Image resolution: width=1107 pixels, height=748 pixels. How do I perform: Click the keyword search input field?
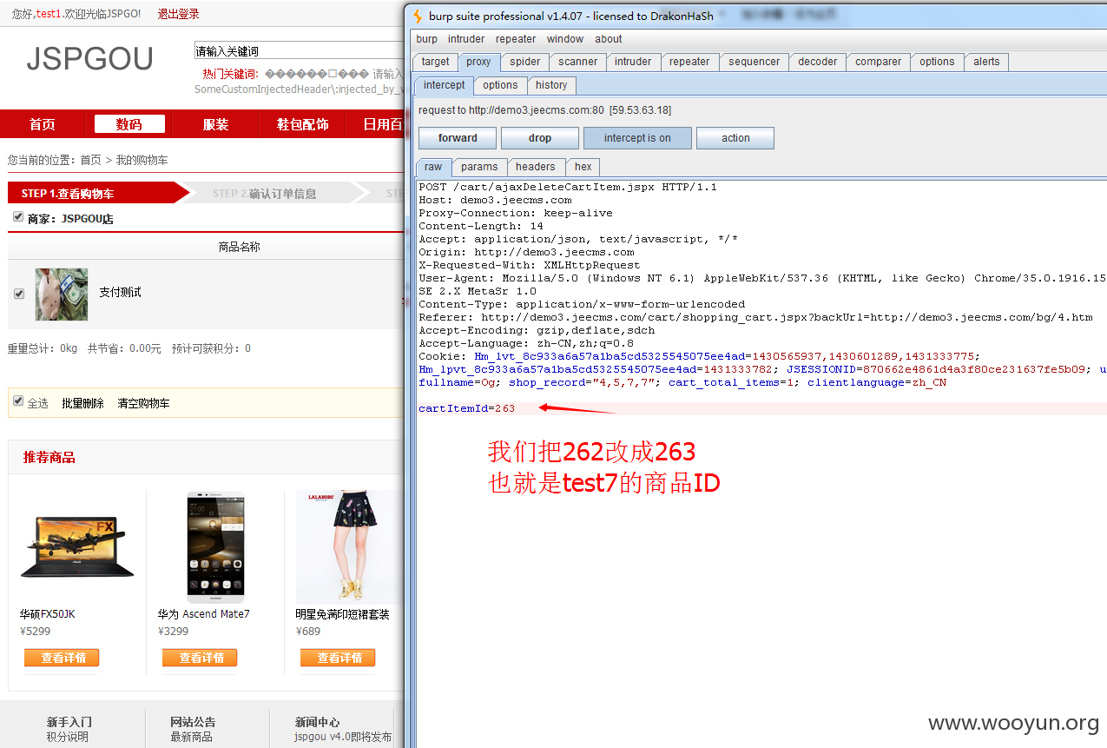tap(300, 51)
